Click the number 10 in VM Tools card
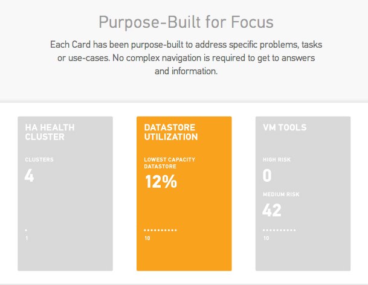Screen dimensions: 368x285 coord(266,238)
